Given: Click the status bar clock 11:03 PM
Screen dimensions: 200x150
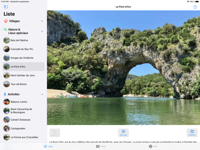Looking at the screenshot, I should [x=5, y=1].
